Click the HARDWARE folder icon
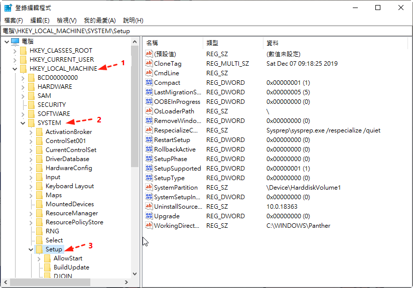413x288 pixels. (x=31, y=87)
